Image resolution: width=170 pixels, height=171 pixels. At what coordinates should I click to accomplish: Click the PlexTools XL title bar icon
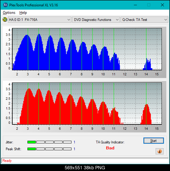(x=5, y=5)
